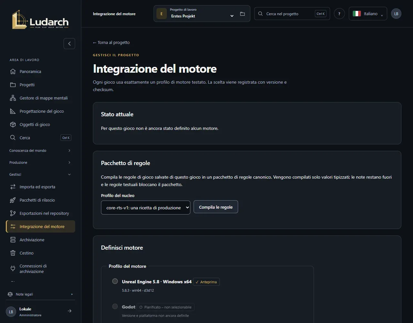
Task: Open the Cestino page
Action: [40, 253]
